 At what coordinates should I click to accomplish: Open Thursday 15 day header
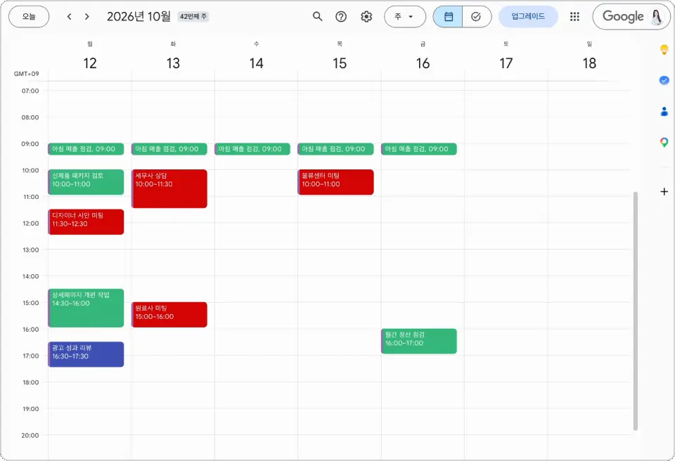click(x=340, y=63)
